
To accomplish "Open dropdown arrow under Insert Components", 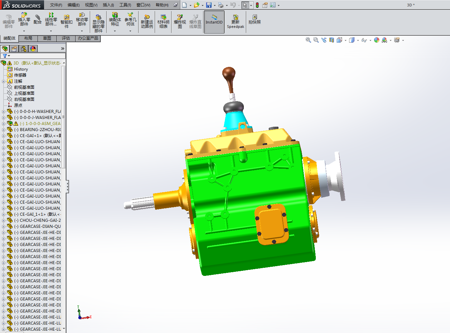I will coord(24,31).
